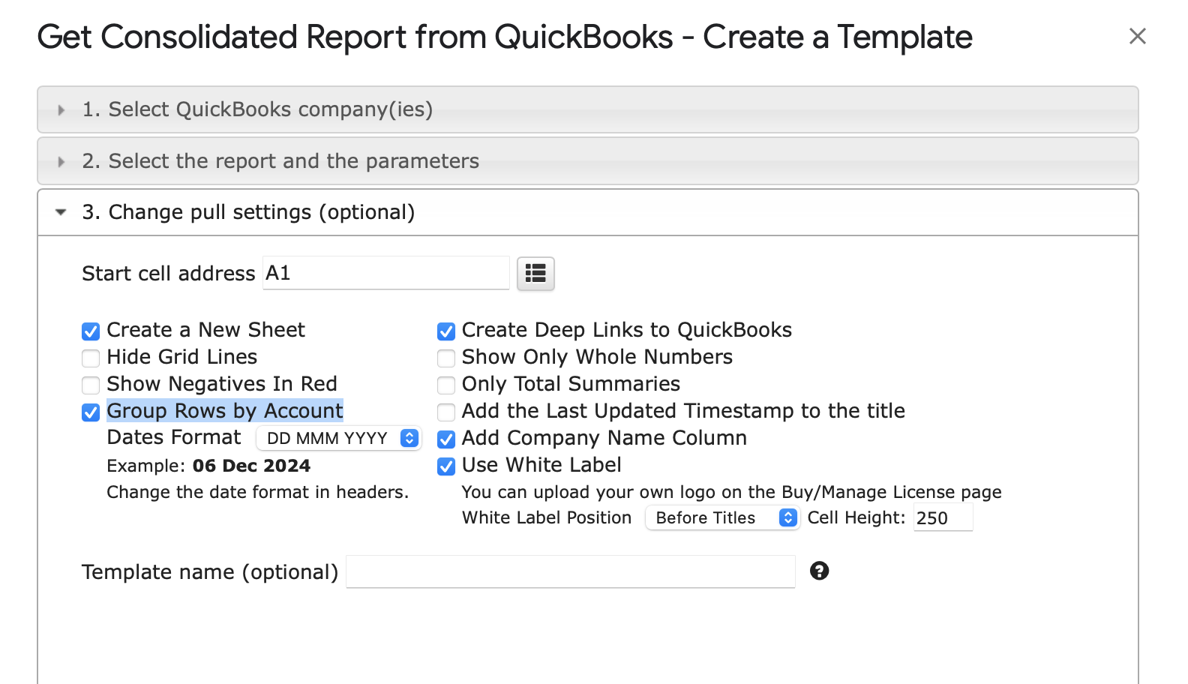
Task: Click 'Change the date format in headers.' text
Action: [x=258, y=492]
